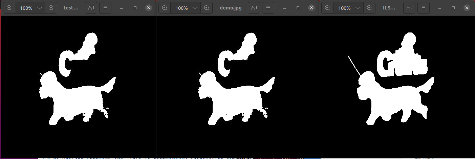Zoom out in the demo.jpg window
Image resolution: width=475 pixels, height=159 pixels.
tap(165, 8)
